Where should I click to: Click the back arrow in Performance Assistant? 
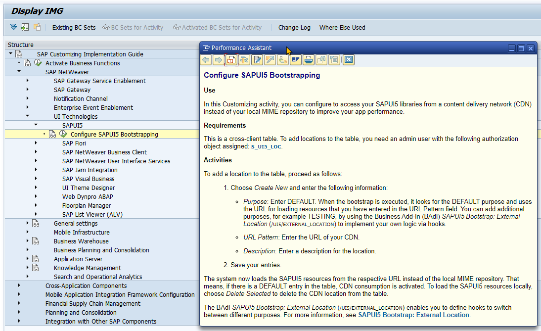tap(206, 59)
